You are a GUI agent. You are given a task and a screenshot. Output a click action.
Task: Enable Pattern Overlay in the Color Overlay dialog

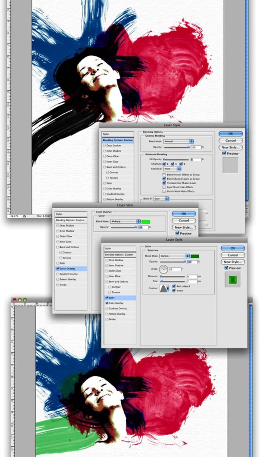pyautogui.click(x=58, y=279)
